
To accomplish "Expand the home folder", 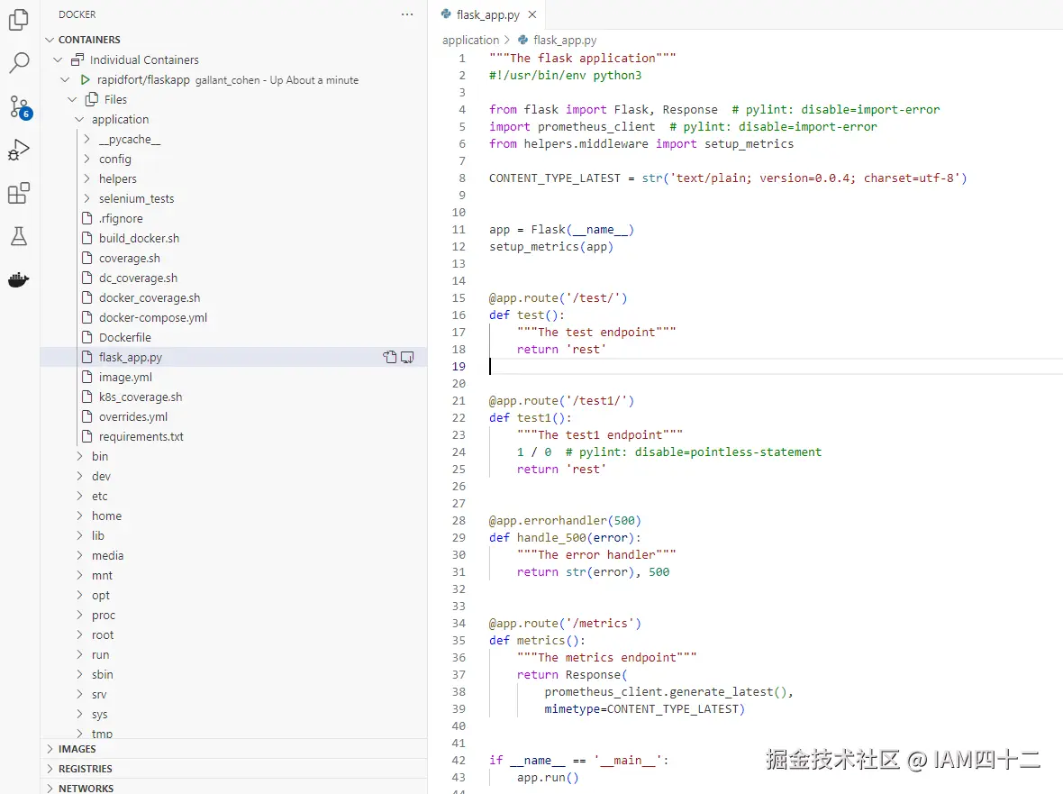I will (79, 516).
